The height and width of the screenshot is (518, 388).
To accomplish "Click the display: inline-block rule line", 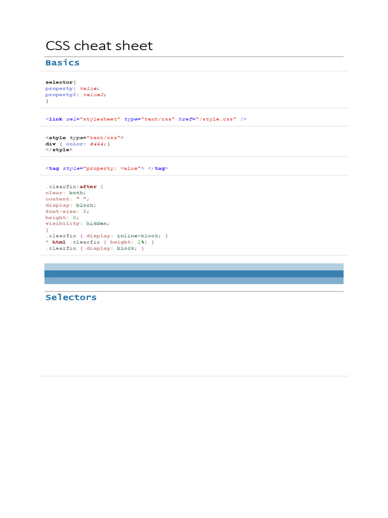I will click(107, 236).
